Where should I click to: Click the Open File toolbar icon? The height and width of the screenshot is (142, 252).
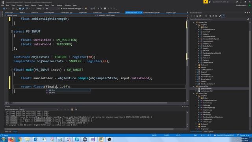coord(17,9)
